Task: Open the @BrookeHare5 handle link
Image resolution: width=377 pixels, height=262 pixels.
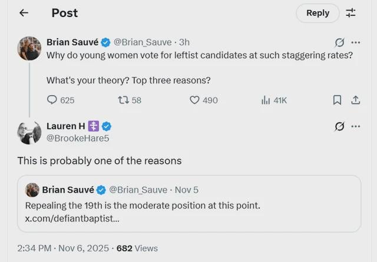Action: pos(78,138)
